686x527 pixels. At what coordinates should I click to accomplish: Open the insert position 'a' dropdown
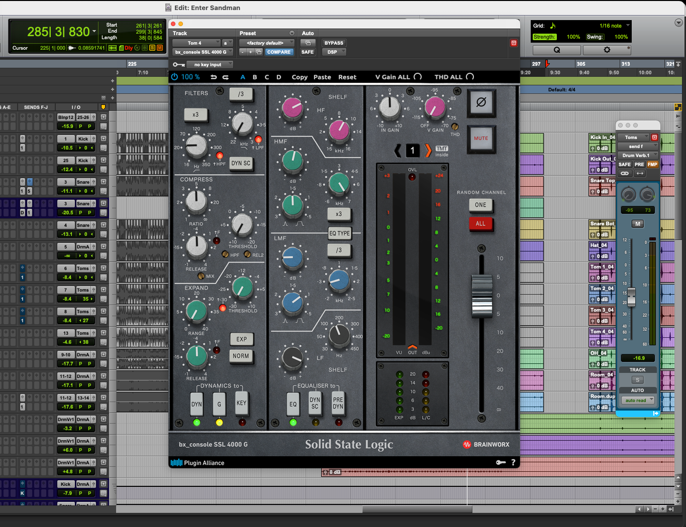[228, 43]
